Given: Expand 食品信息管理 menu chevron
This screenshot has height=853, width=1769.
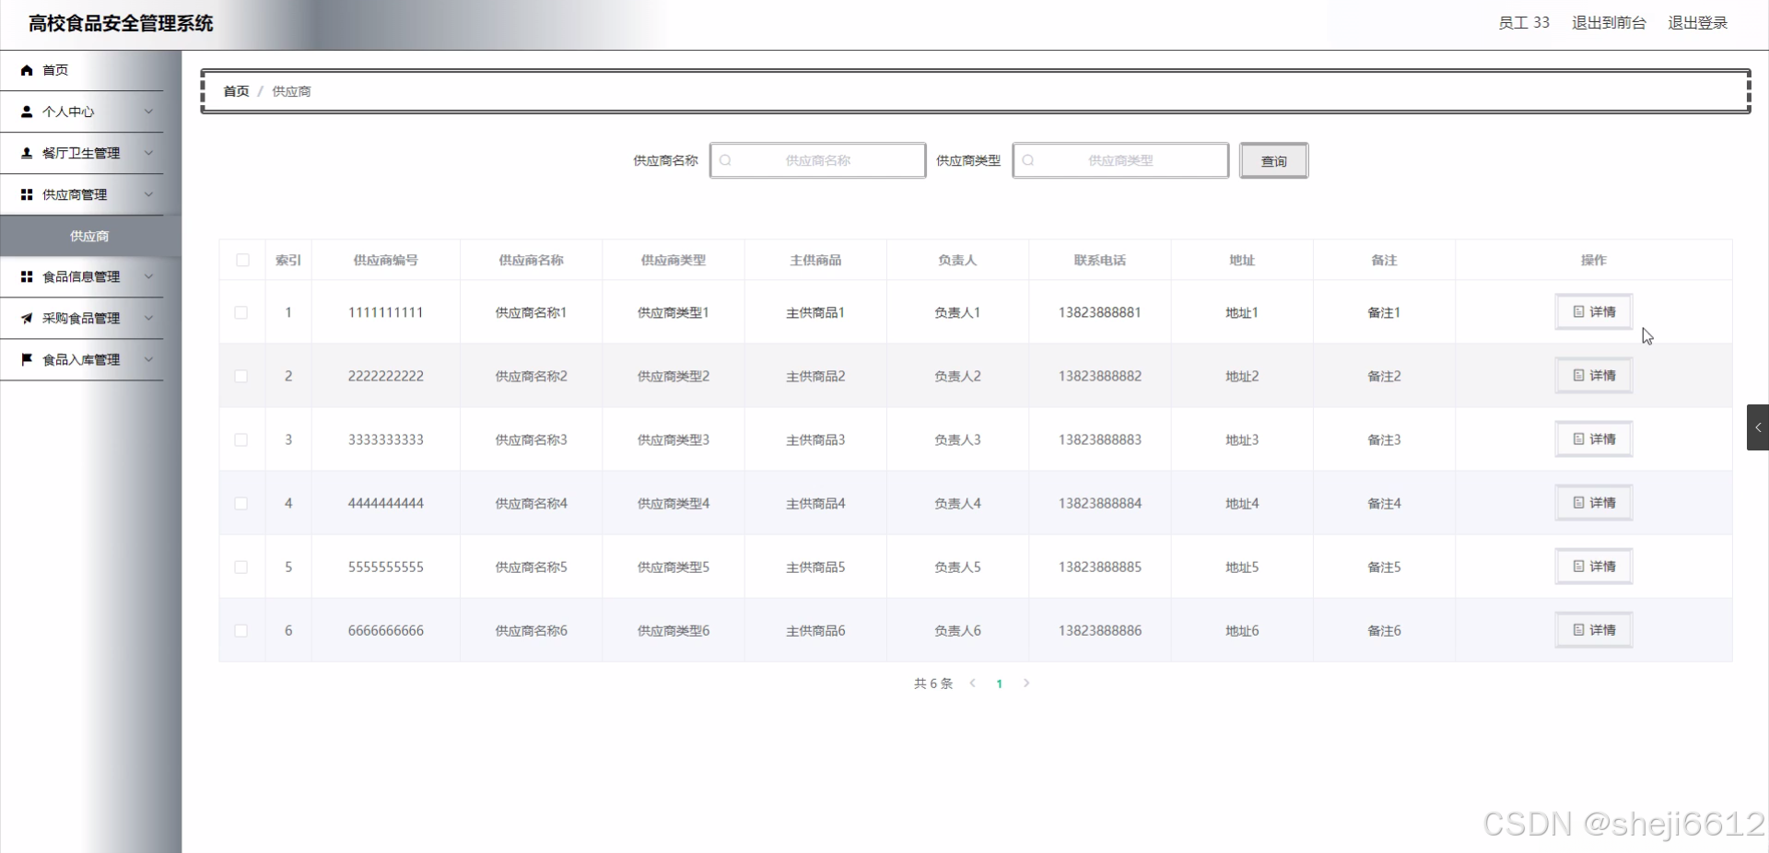Looking at the screenshot, I should pos(148,276).
